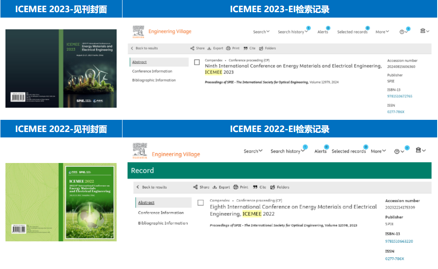Select the Abstract tab of the 2023 record
This screenshot has height=269, width=438.
point(159,62)
